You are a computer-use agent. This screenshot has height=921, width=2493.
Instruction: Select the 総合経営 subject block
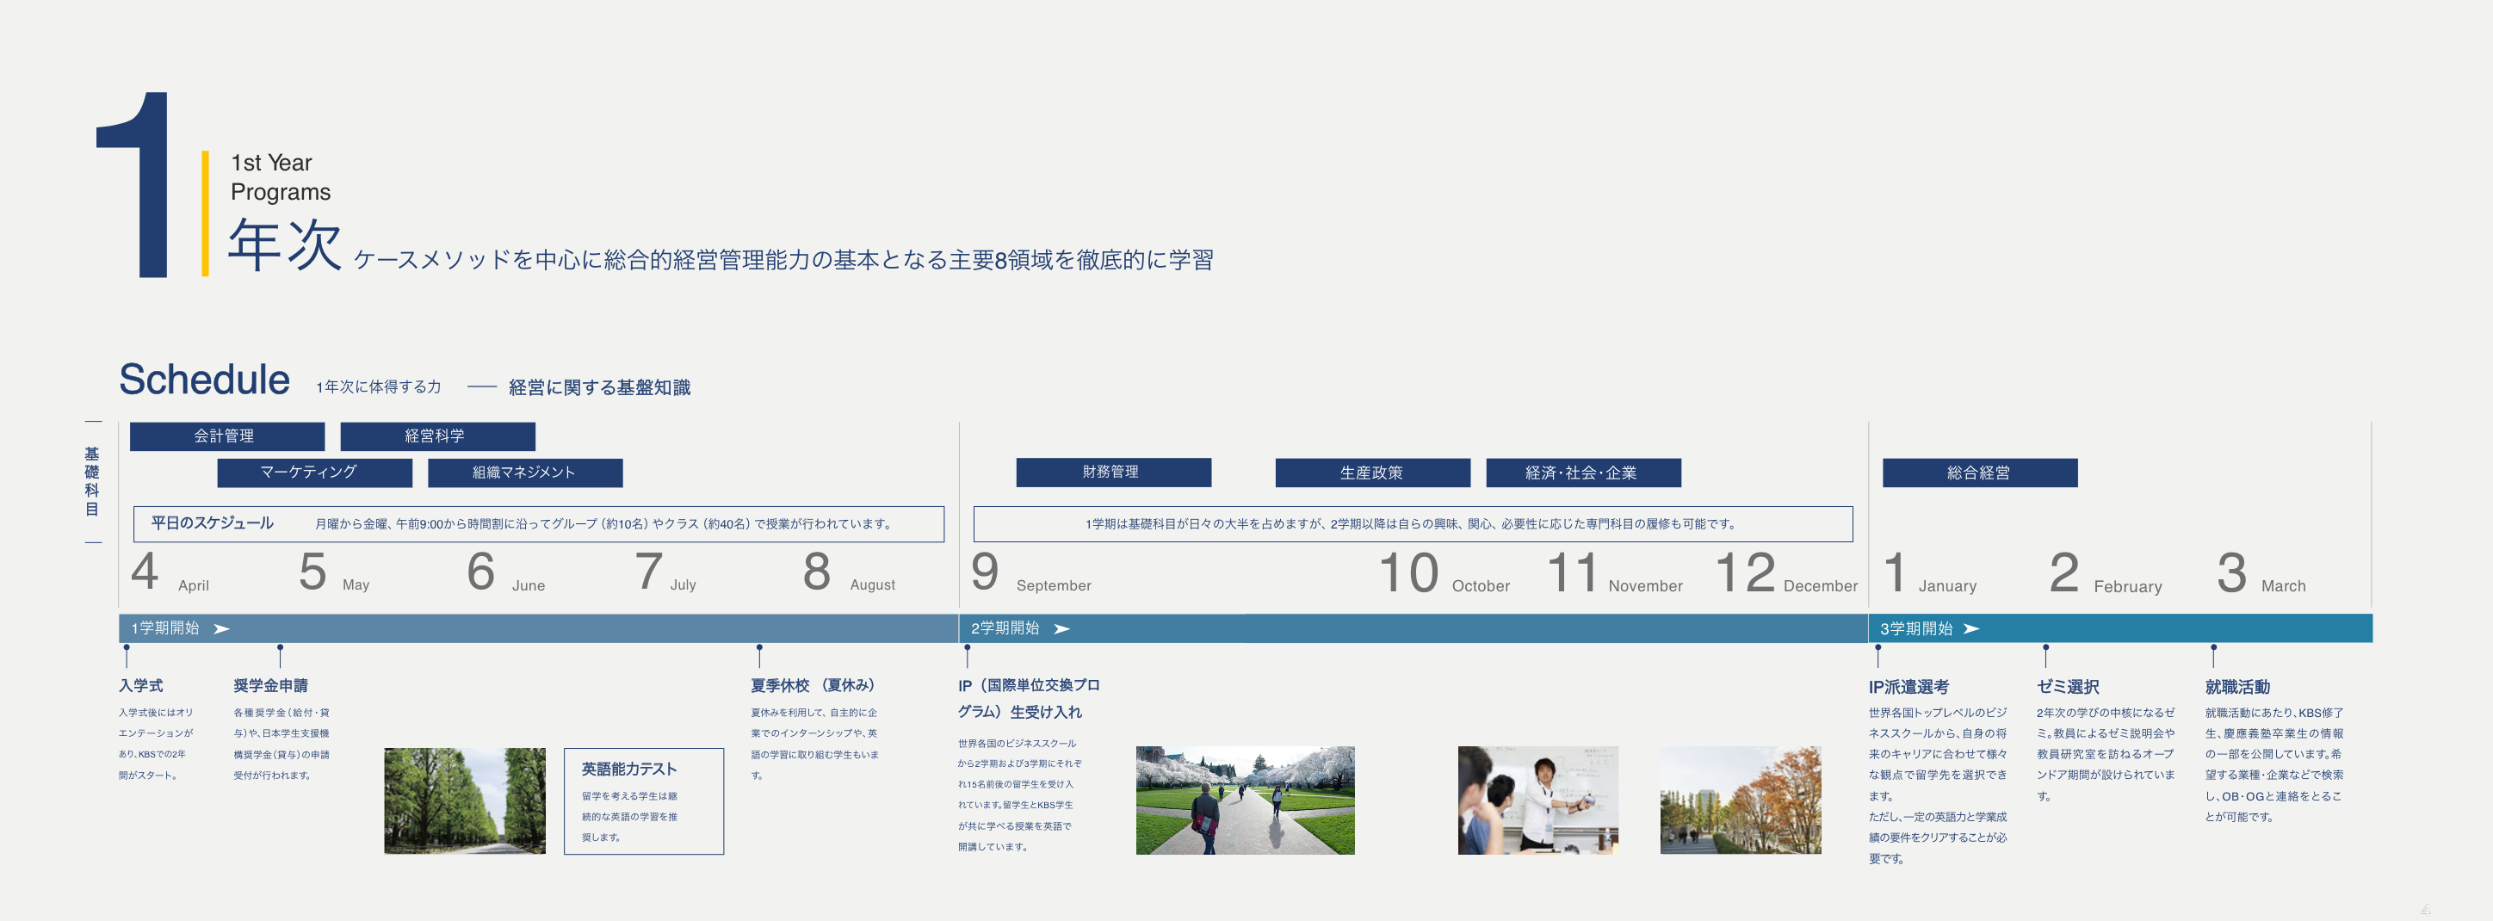click(x=1979, y=472)
